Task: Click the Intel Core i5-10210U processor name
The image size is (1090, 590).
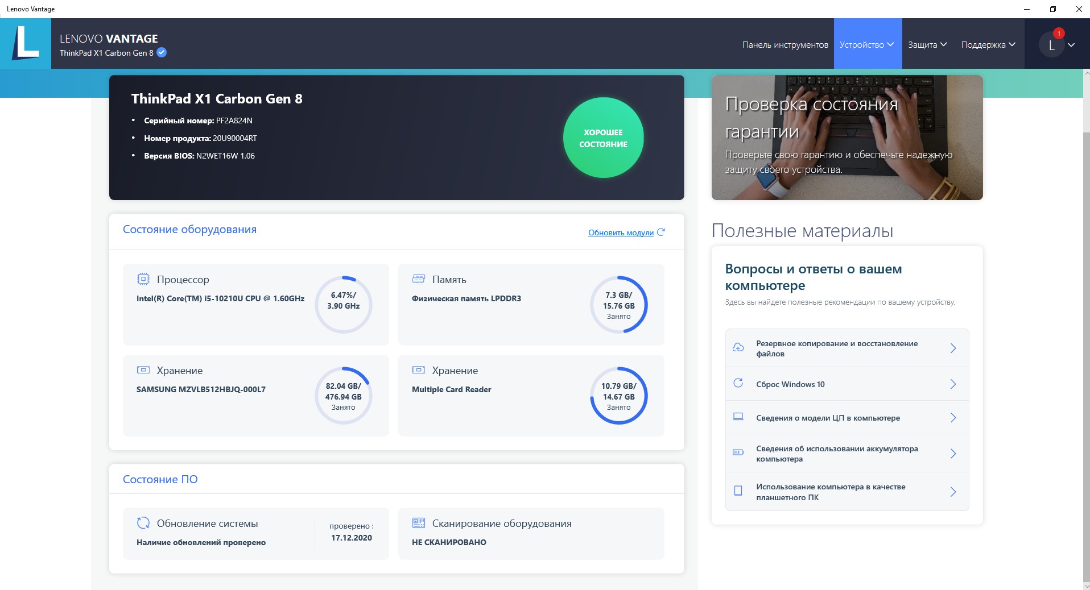Action: 220,298
